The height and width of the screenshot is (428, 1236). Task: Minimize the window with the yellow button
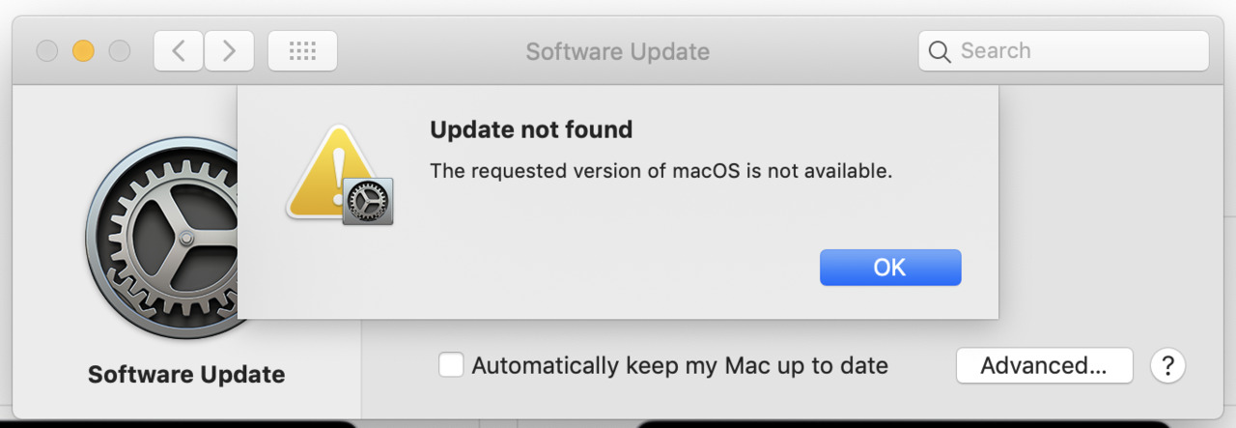coord(84,51)
